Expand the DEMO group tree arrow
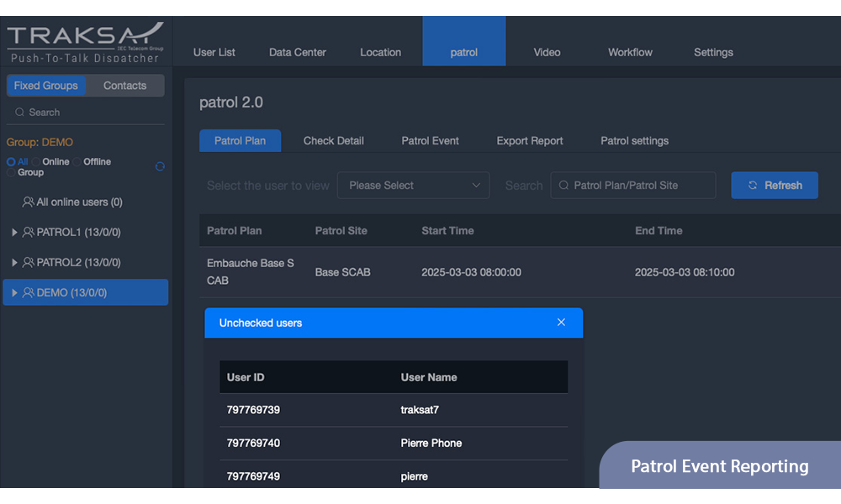The height and width of the screenshot is (504, 841). tap(14, 293)
